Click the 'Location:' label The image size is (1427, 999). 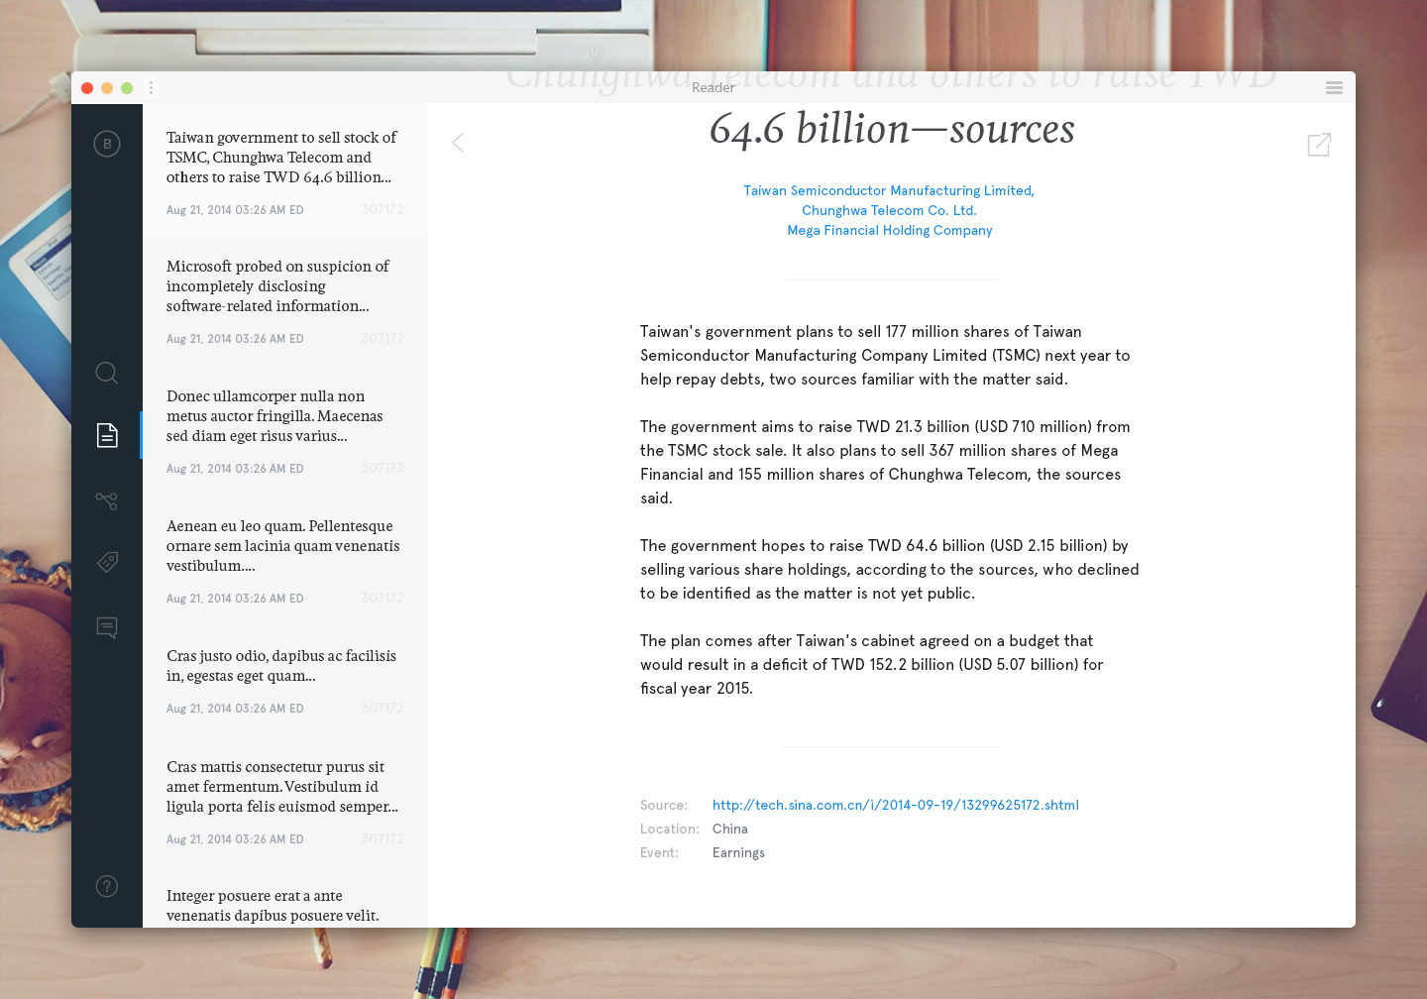(x=670, y=829)
